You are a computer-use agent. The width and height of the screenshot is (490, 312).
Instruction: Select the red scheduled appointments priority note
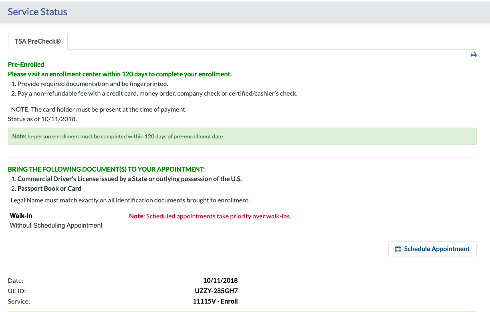click(210, 216)
